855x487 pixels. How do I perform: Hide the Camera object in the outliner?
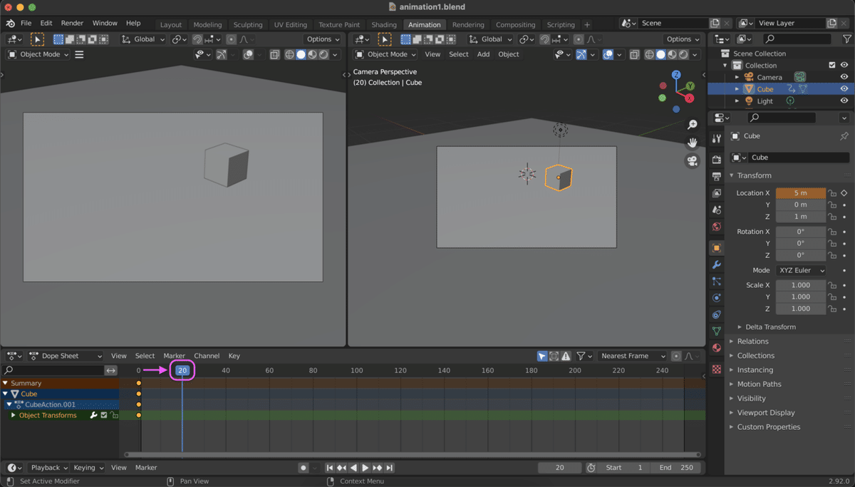tap(844, 77)
